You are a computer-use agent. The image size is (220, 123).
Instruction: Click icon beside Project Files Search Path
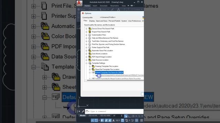tap(90, 32)
